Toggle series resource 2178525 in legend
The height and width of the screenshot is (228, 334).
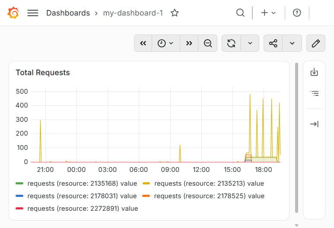pyautogui.click(x=209, y=196)
